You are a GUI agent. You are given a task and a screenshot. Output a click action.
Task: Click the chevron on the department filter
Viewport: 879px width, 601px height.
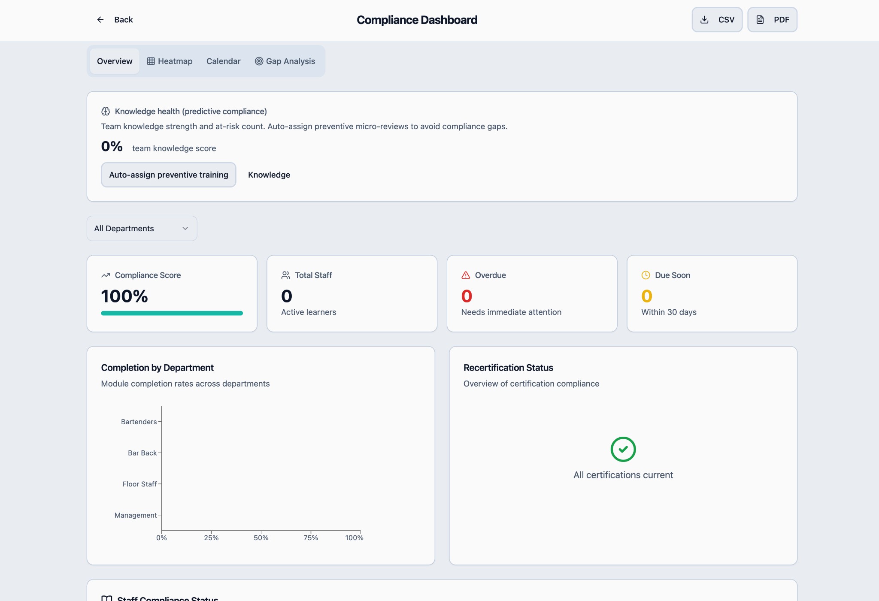point(185,228)
